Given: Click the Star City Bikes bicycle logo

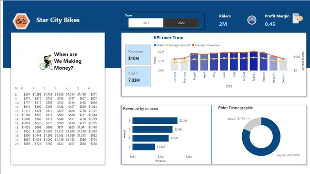Looking at the screenshot, I should coord(21,21).
